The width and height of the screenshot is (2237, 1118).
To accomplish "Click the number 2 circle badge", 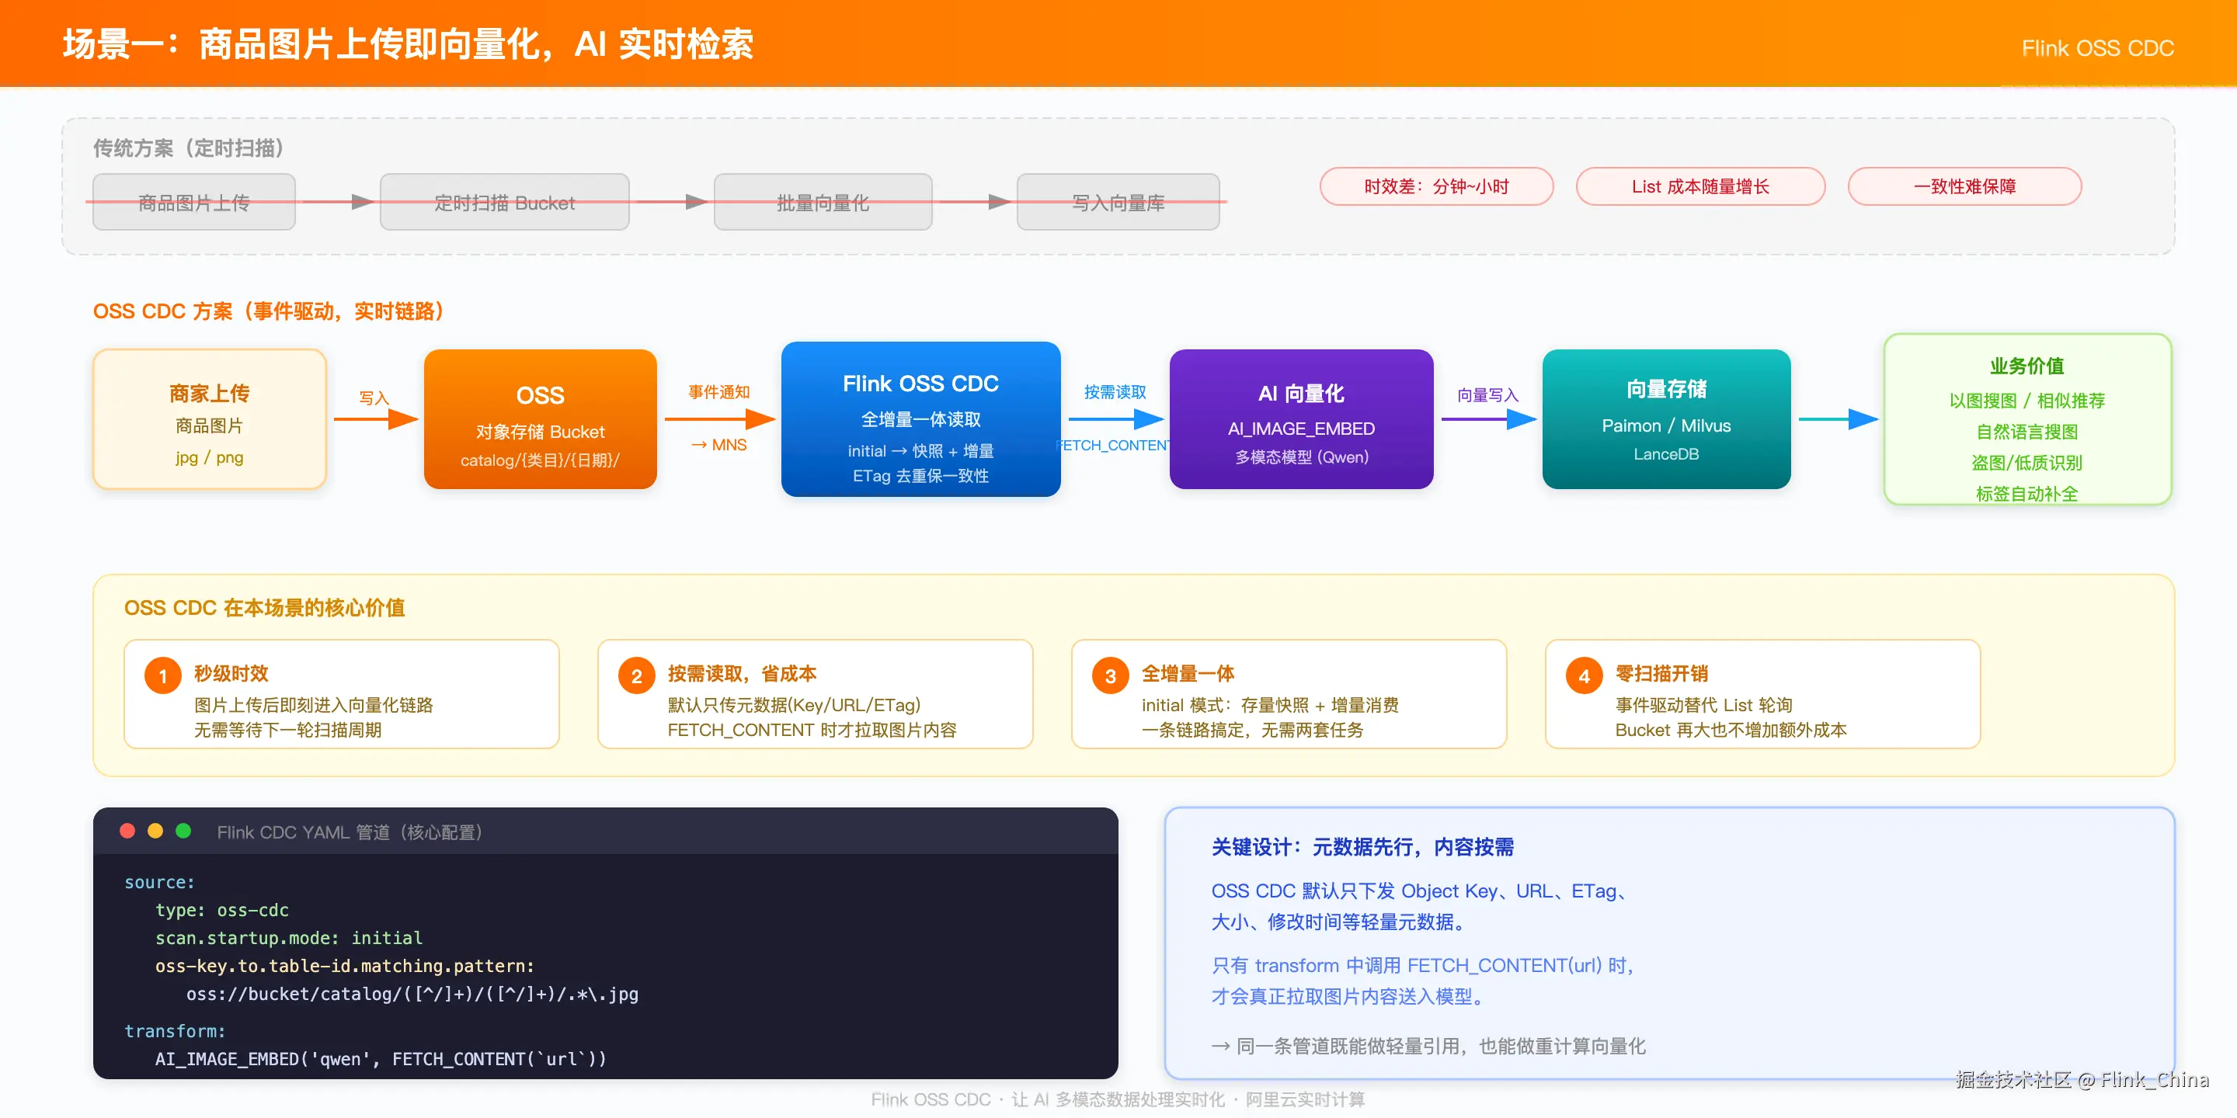I will pos(637,676).
